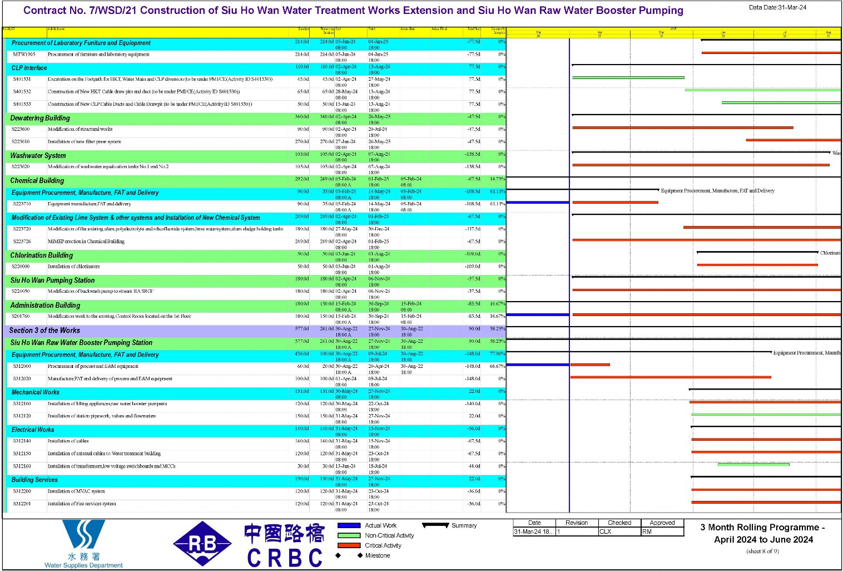Click activity name Installation of new filter press system
The height and width of the screenshot is (571, 843).
85,142
